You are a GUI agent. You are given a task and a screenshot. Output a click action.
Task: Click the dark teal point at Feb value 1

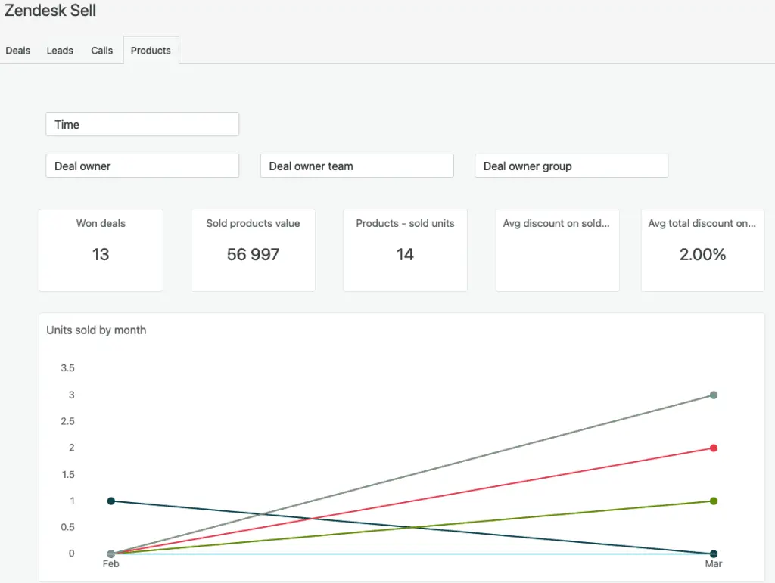(x=111, y=501)
